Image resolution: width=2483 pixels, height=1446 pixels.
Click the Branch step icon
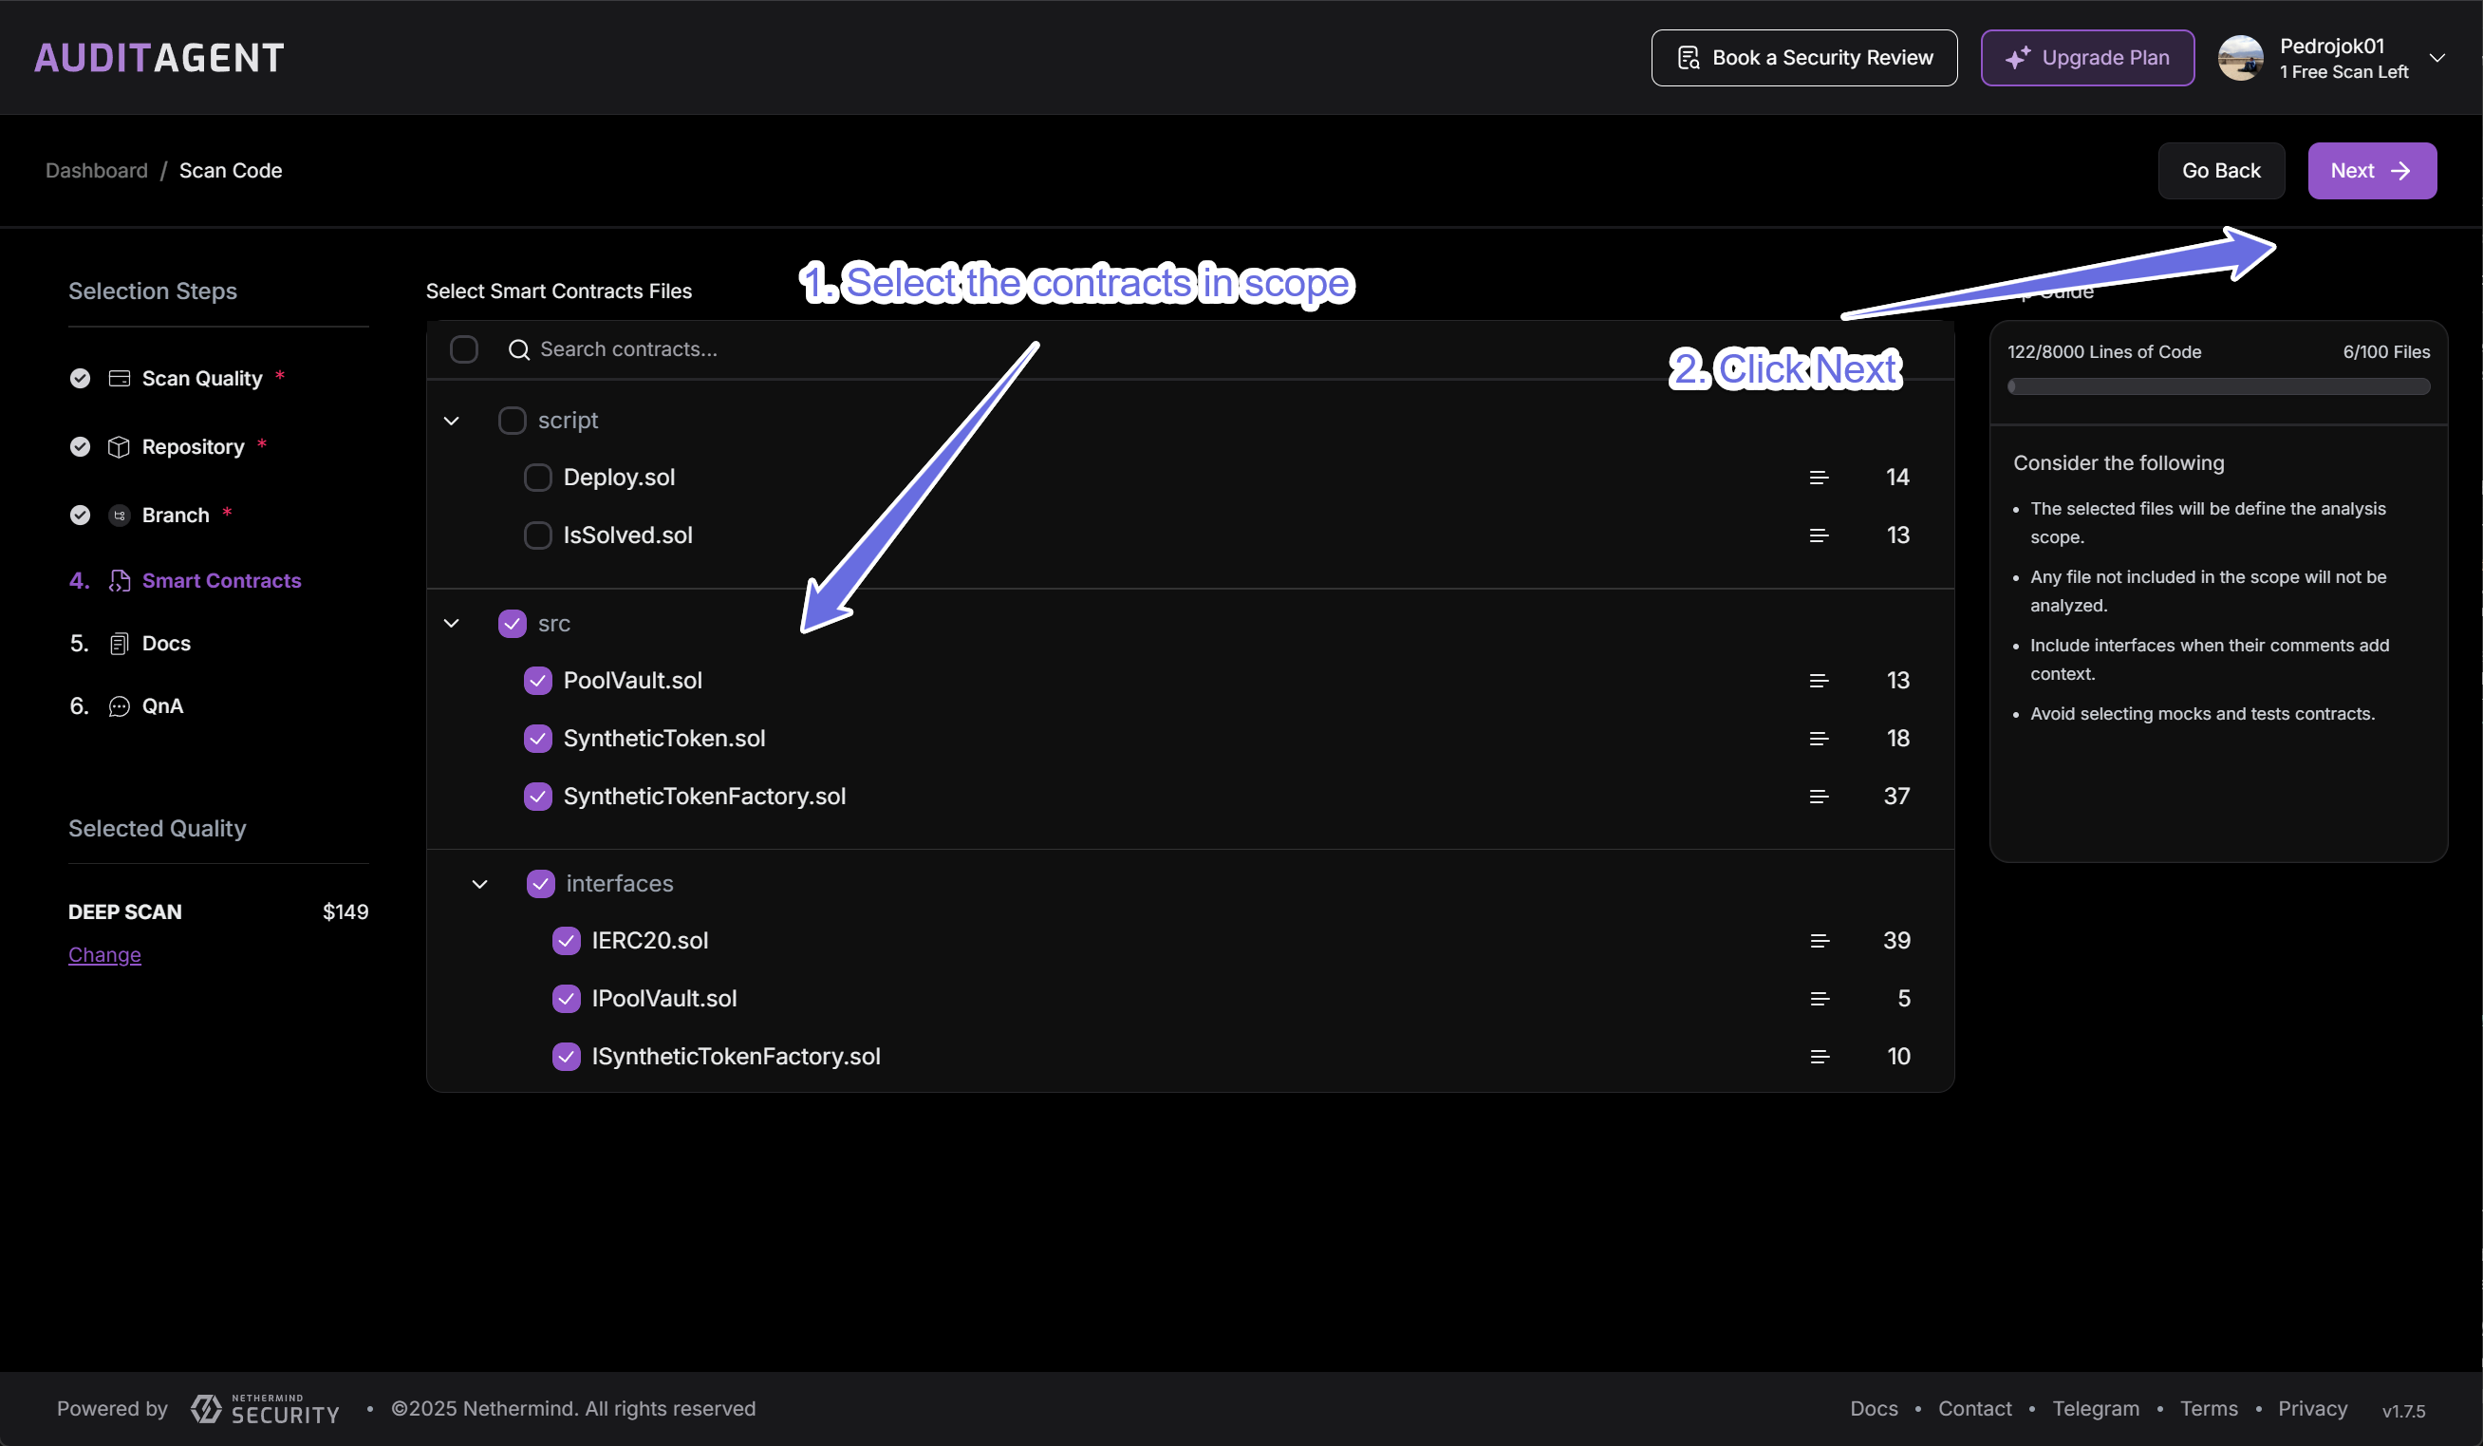(120, 515)
